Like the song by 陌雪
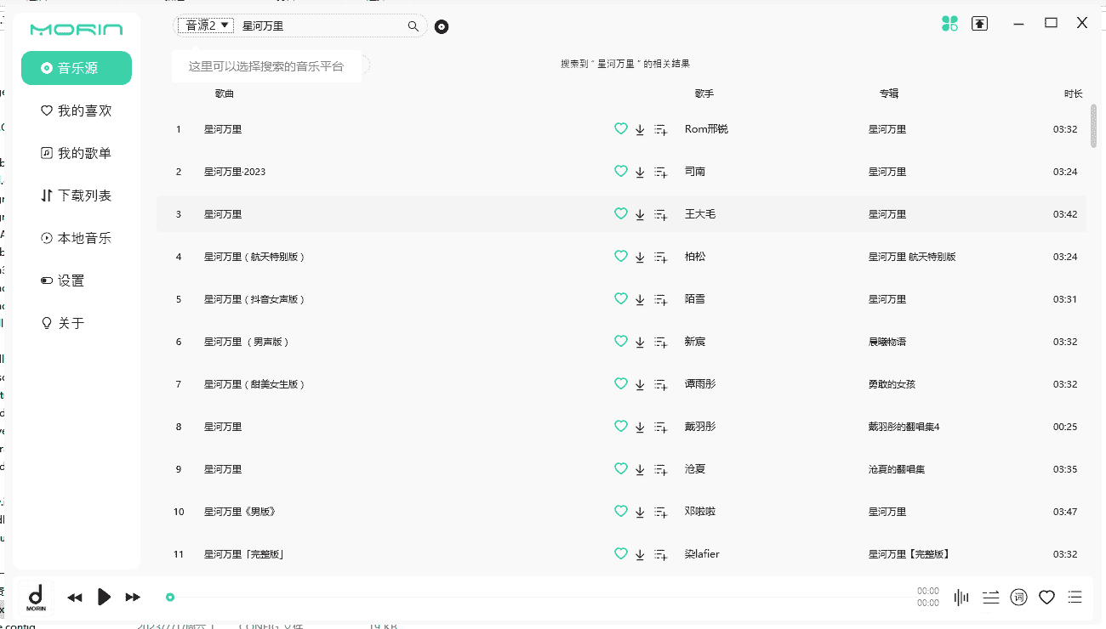This screenshot has width=1106, height=629. coord(621,298)
